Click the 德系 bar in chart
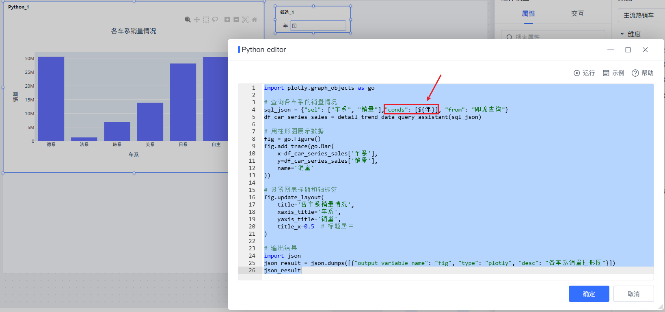The image size is (665, 312). pos(51,99)
